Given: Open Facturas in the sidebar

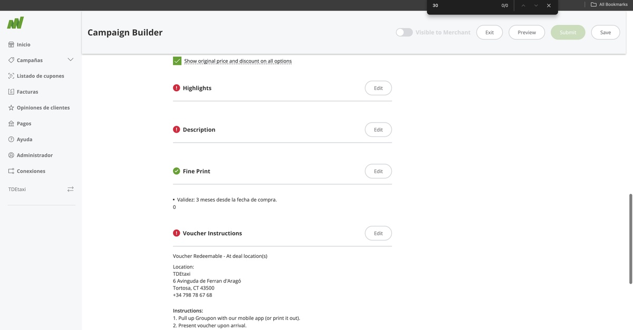Looking at the screenshot, I should point(27,92).
